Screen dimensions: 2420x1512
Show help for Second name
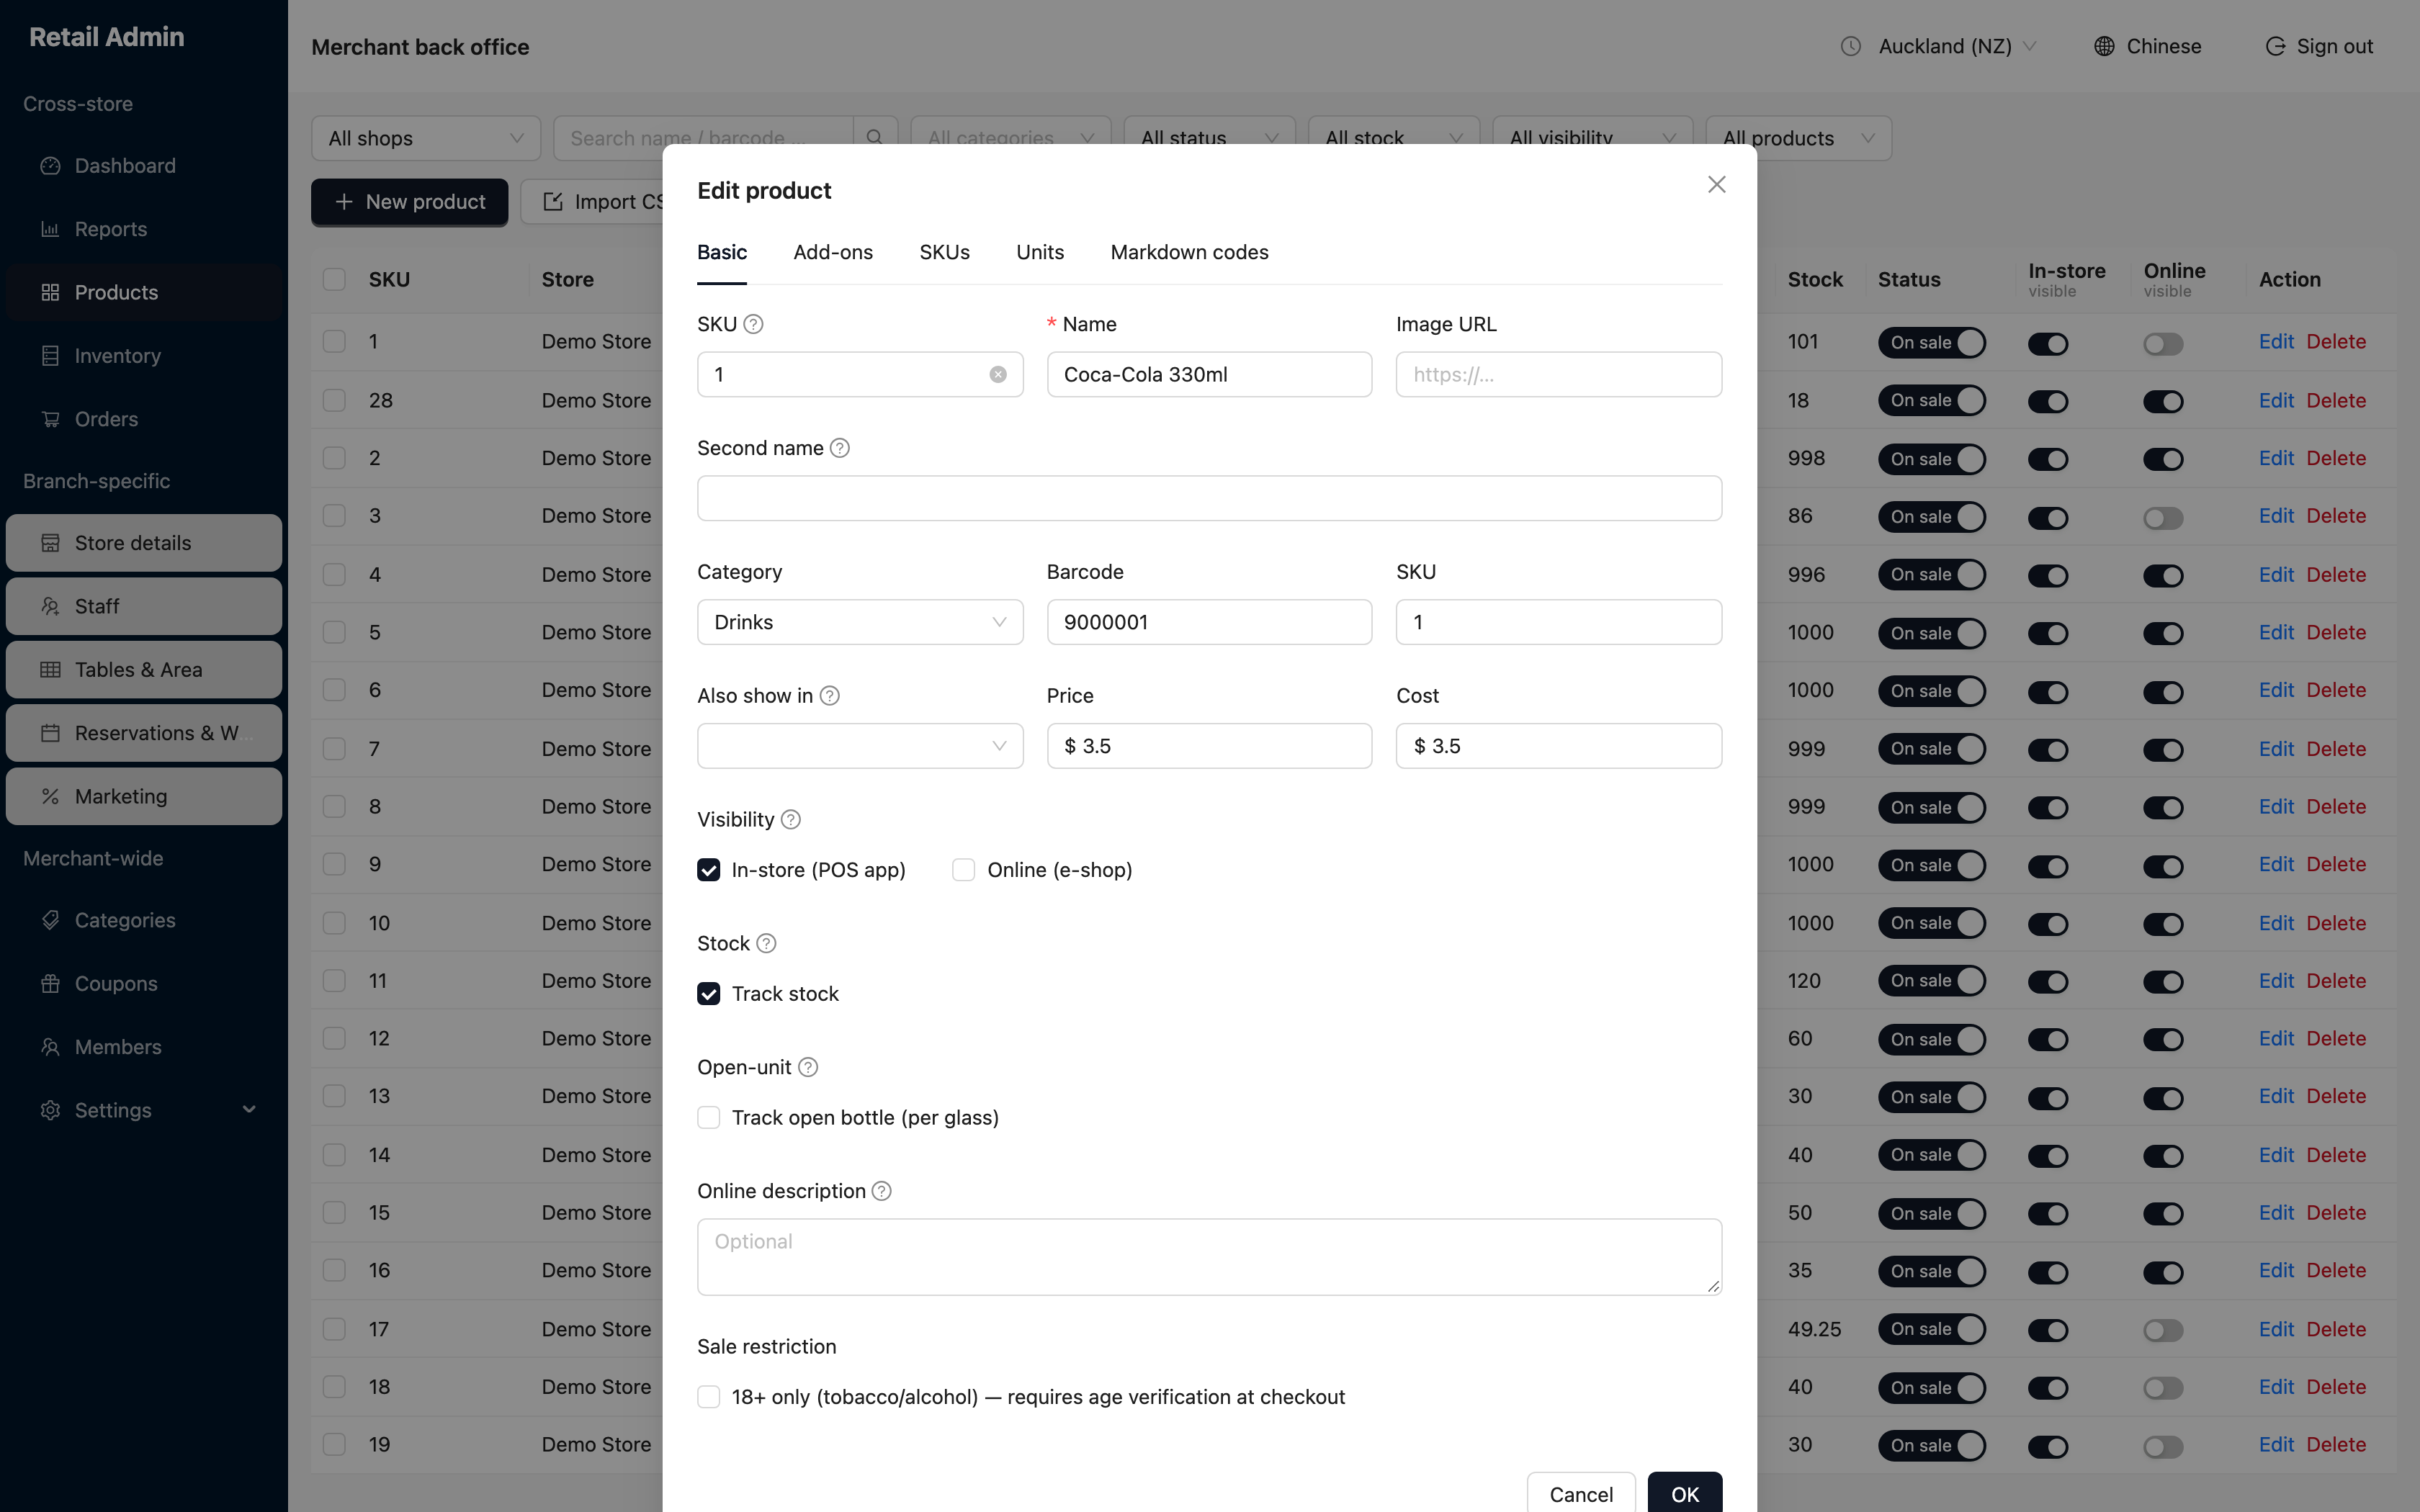840,448
